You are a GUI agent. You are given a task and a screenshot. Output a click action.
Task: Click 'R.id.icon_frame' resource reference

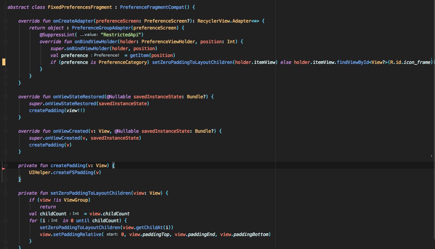410,62
